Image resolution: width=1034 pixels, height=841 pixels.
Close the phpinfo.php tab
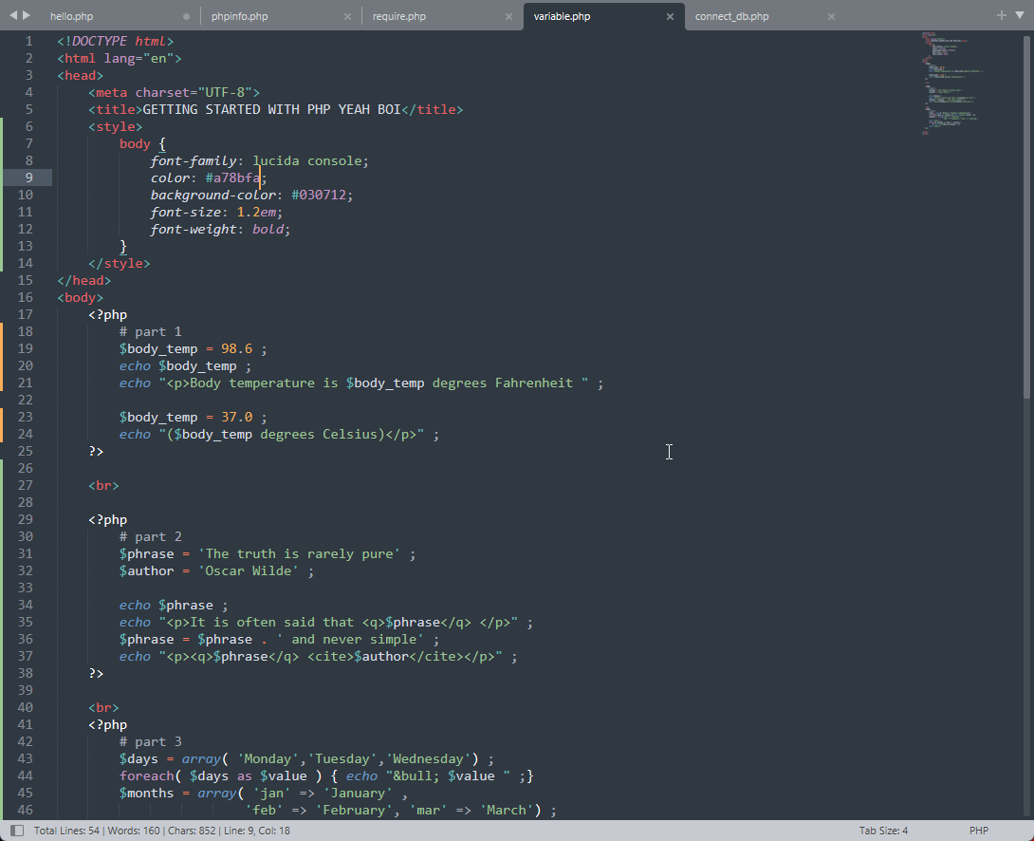[x=347, y=16]
